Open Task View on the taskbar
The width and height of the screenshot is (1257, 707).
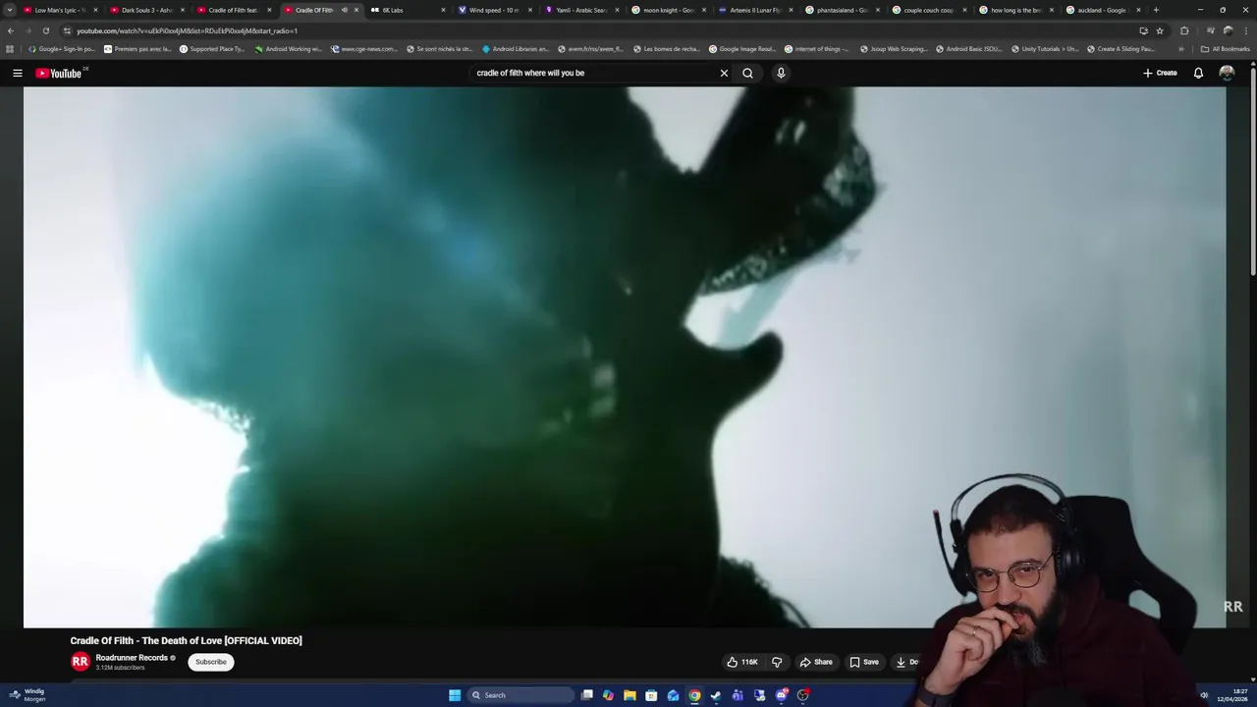[x=586, y=695]
